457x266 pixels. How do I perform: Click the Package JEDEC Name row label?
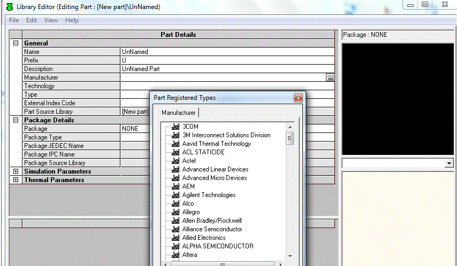pos(54,146)
